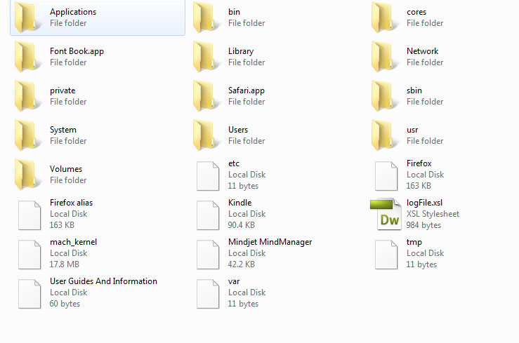
Task: Select the mach_kernel file icon
Action: click(29, 255)
